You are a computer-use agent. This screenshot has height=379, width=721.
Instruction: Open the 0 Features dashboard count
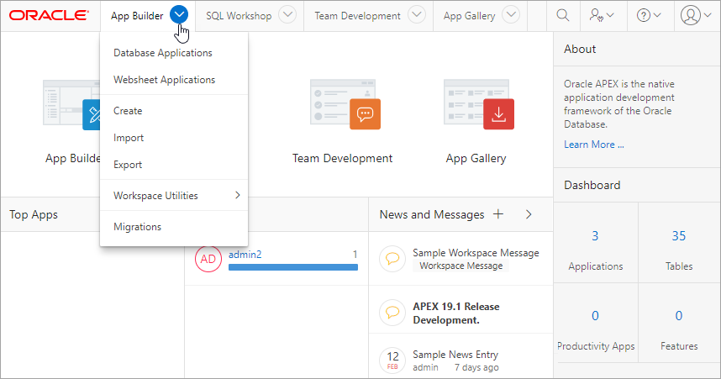tap(679, 315)
